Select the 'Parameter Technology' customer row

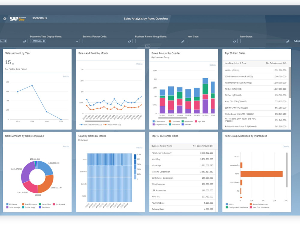182,153
